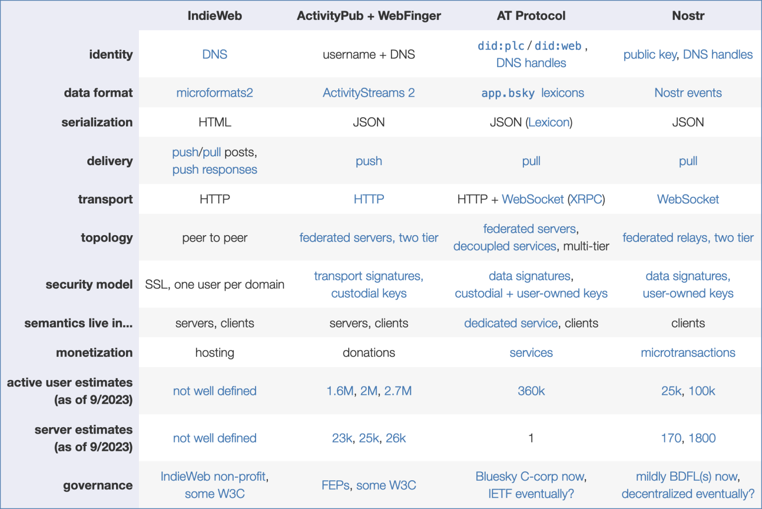
Task: Select the AT Protocol column header
Action: tap(531, 16)
